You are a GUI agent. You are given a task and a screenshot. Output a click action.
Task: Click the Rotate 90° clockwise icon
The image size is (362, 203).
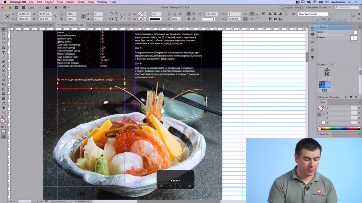[x=111, y=14]
